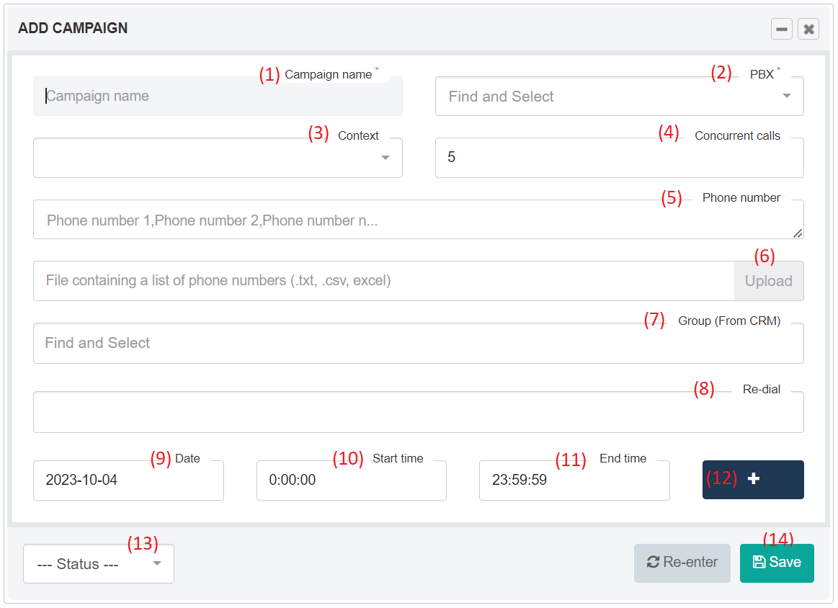The image size is (838, 608).
Task: Open the PBX dropdown arrow
Action: point(786,97)
